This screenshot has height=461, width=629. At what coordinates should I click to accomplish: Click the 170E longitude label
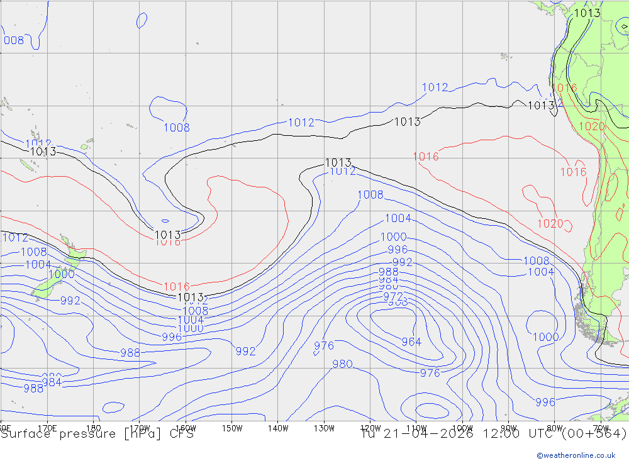[47, 428]
